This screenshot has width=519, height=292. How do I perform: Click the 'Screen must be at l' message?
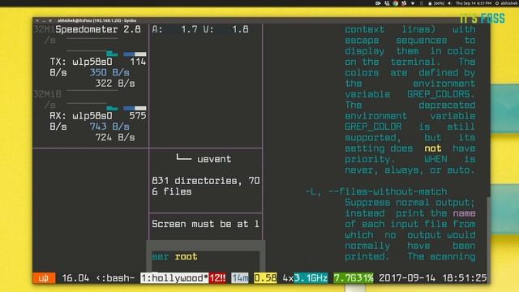tap(205, 224)
